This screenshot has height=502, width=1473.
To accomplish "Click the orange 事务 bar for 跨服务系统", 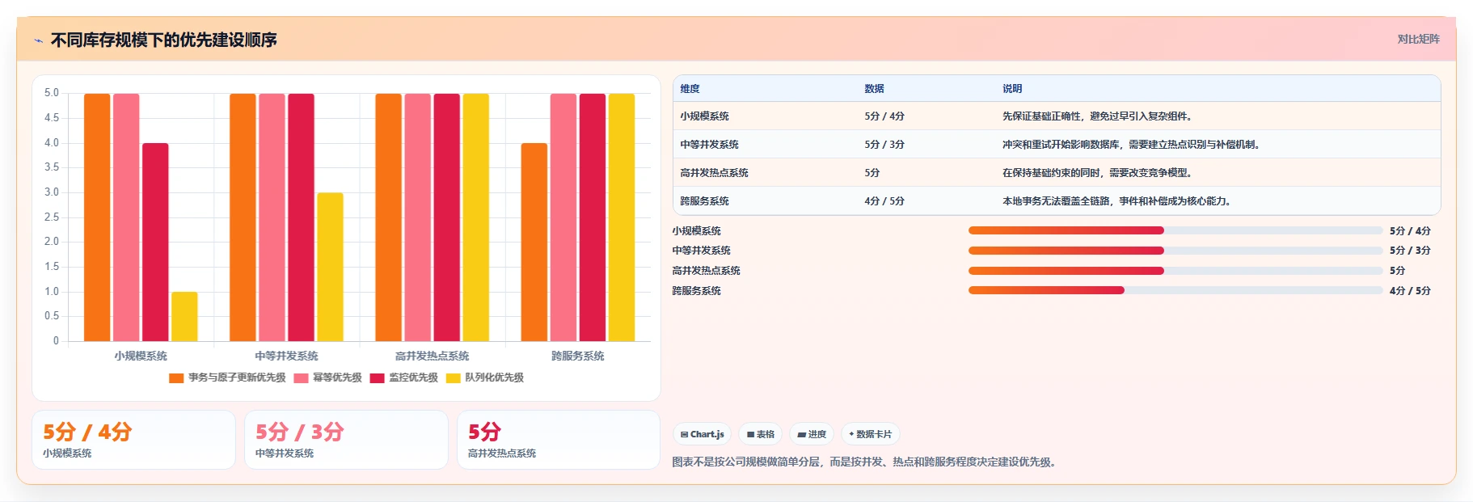I will (534, 242).
